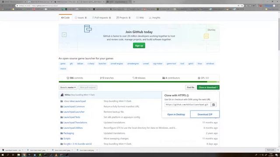Image resolution: width=280 pixels, height=157 pixels.
Task: Open the 4 contributors link
Action: click(x=171, y=78)
